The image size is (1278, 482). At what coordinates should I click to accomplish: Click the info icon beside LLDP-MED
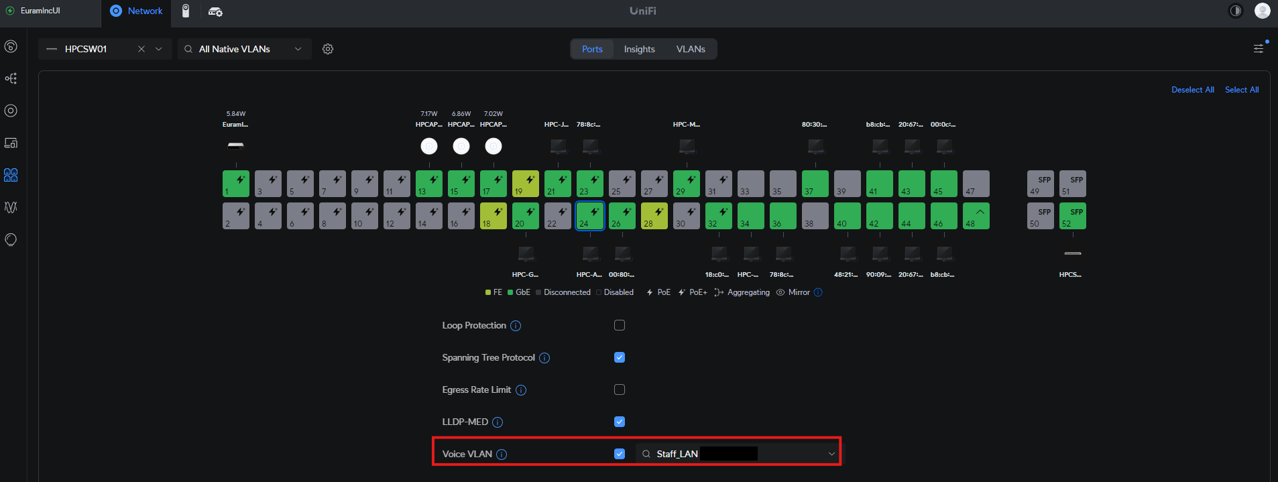tap(498, 422)
